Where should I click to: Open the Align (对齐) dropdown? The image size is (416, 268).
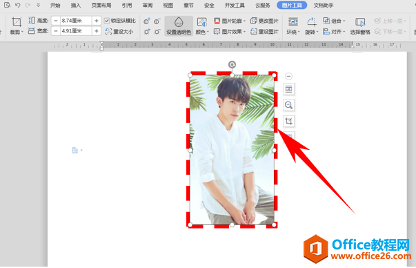(x=334, y=32)
